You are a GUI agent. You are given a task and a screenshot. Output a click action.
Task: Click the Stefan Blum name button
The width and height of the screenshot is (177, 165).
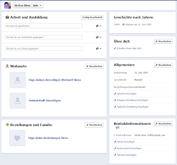pos(22,5)
